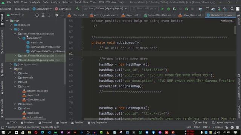Open the File menu
241x135 pixels.
pos(9,2)
